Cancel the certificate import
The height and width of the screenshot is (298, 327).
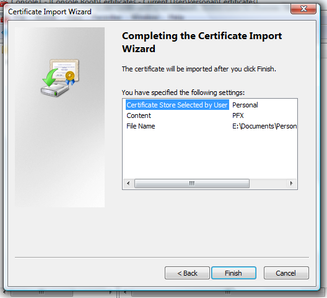click(286, 273)
